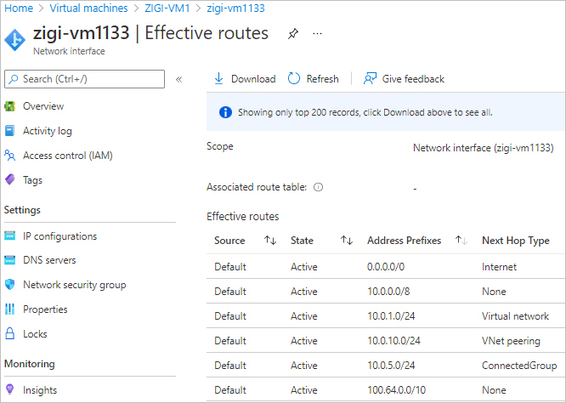The height and width of the screenshot is (403, 566).
Task: Sort by Source column arrows
Action: [x=270, y=241]
